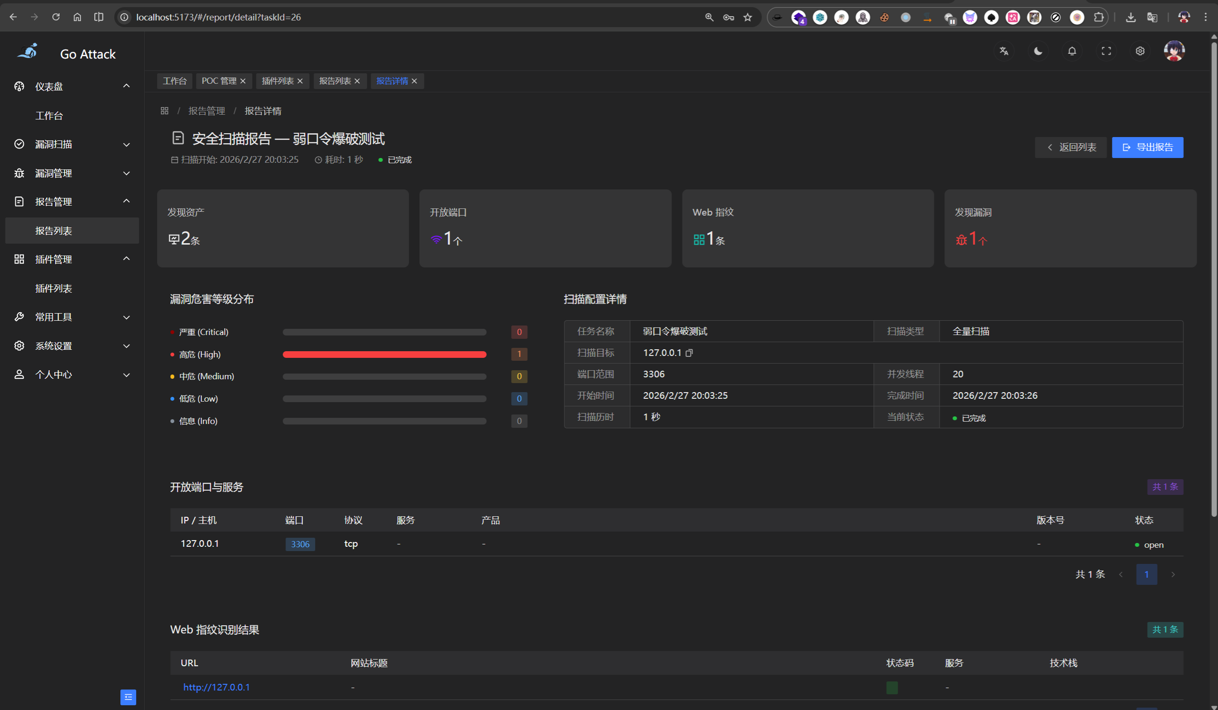Close the POC 管理 tab

(x=243, y=81)
